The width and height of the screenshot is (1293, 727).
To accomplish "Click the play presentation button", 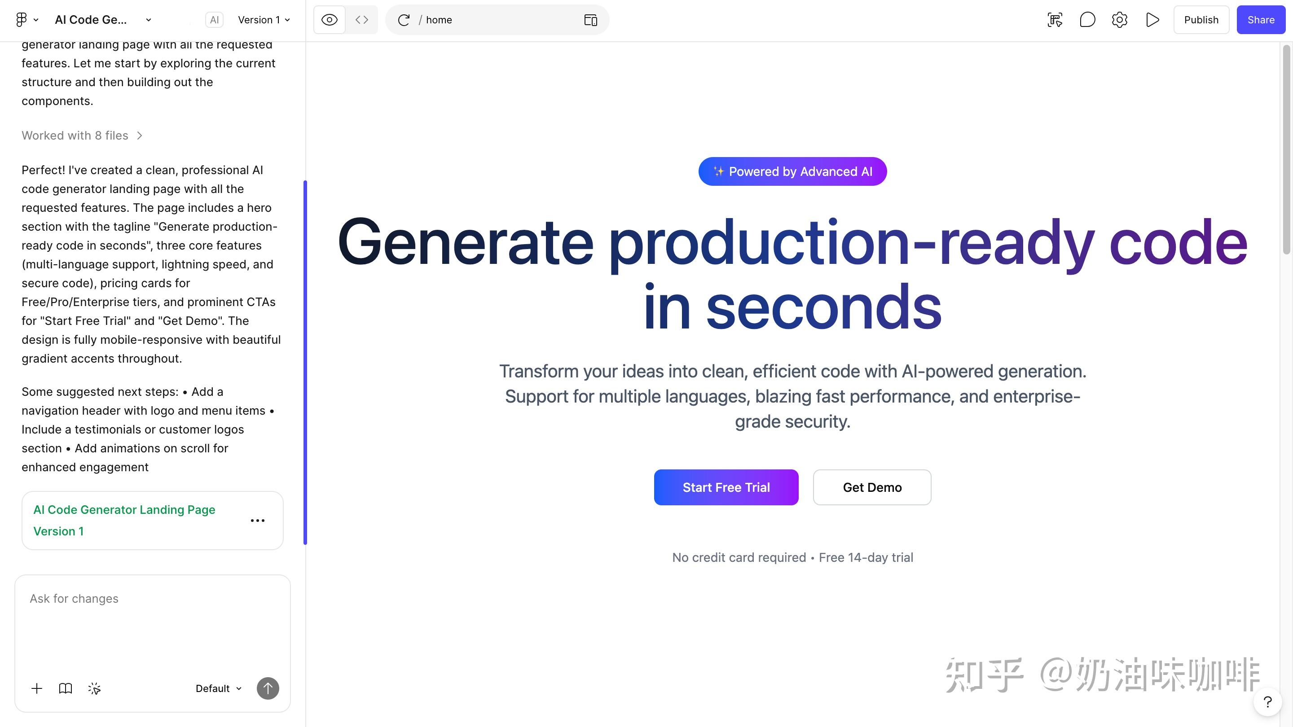I will [1152, 20].
